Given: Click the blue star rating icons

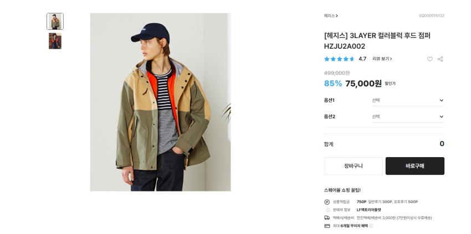Looking at the screenshot, I should tap(340, 59).
